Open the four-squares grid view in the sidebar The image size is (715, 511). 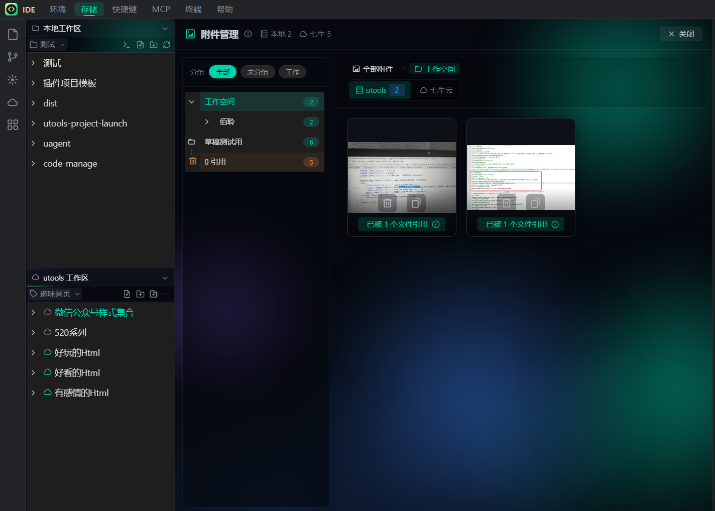[x=13, y=125]
